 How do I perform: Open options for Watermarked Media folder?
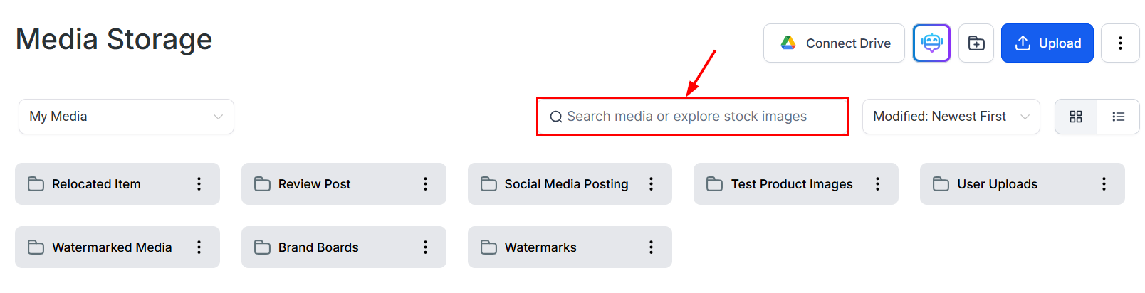[199, 247]
